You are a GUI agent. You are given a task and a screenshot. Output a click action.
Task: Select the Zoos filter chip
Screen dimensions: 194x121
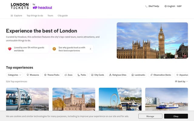tap(68, 75)
